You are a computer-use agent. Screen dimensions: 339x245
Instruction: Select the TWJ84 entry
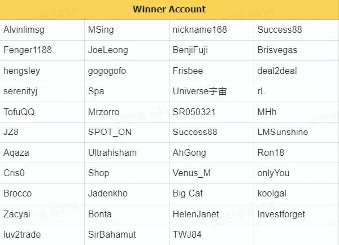(x=187, y=235)
